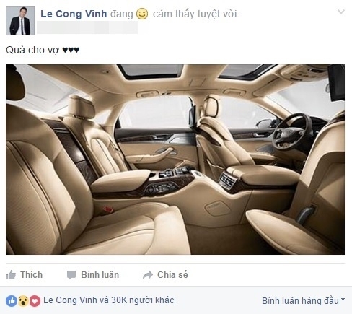Click the Chia sẻ share arrow icon
Image resolution: width=352 pixels, height=314 pixels.
click(148, 275)
